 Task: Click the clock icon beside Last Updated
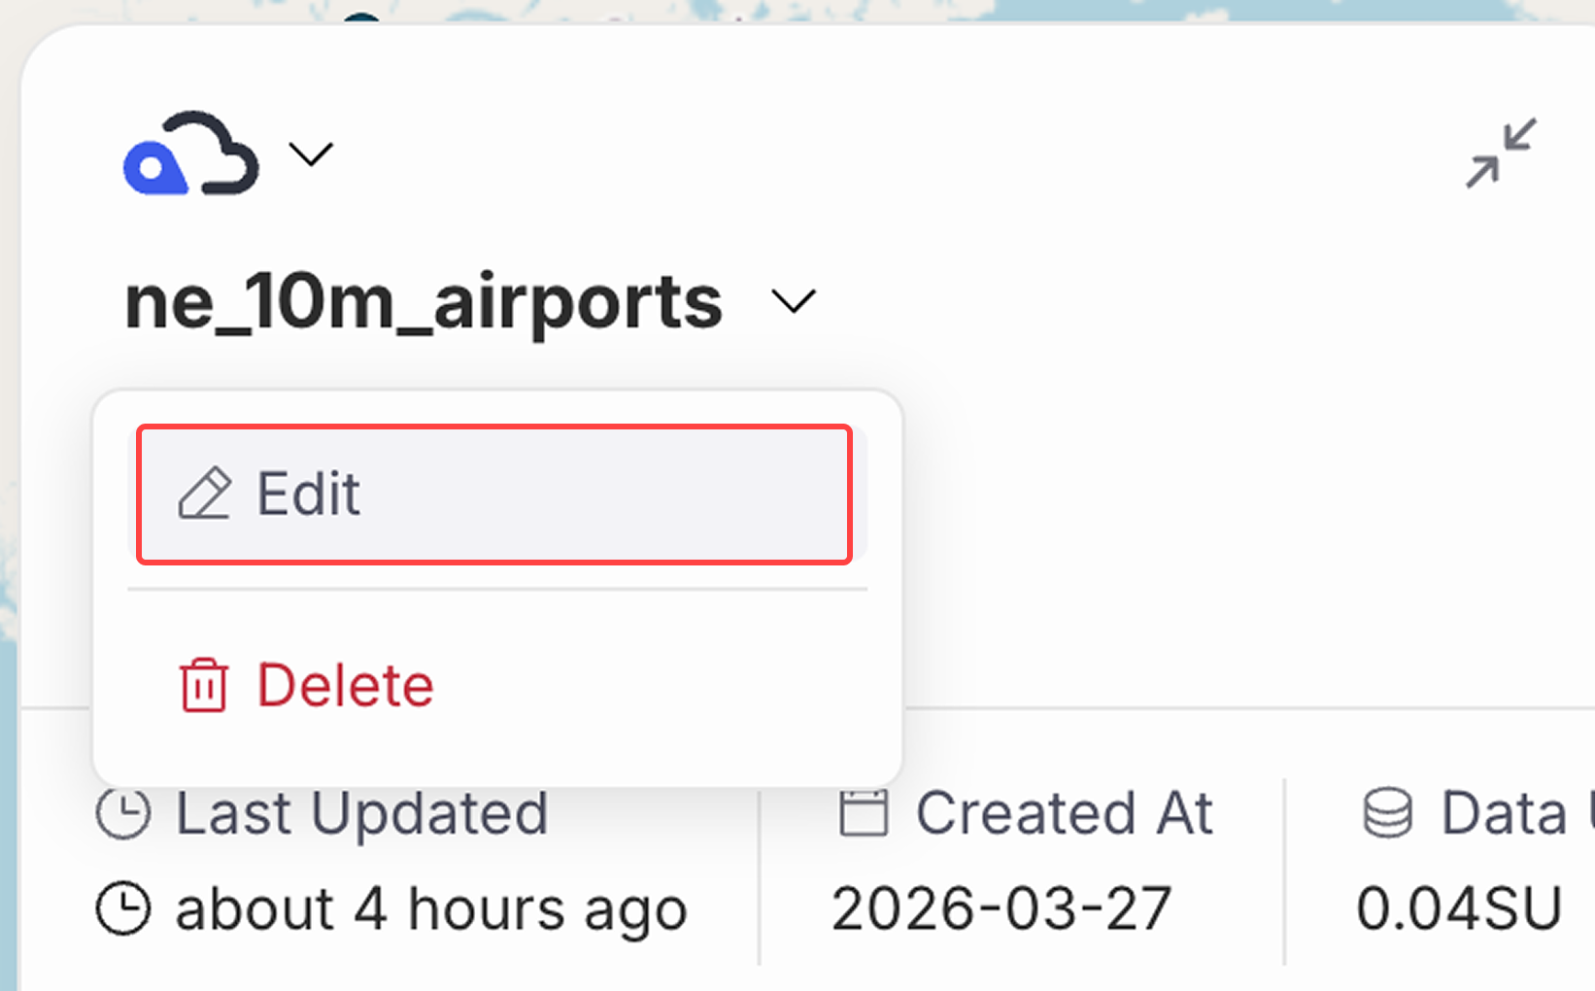click(x=123, y=812)
